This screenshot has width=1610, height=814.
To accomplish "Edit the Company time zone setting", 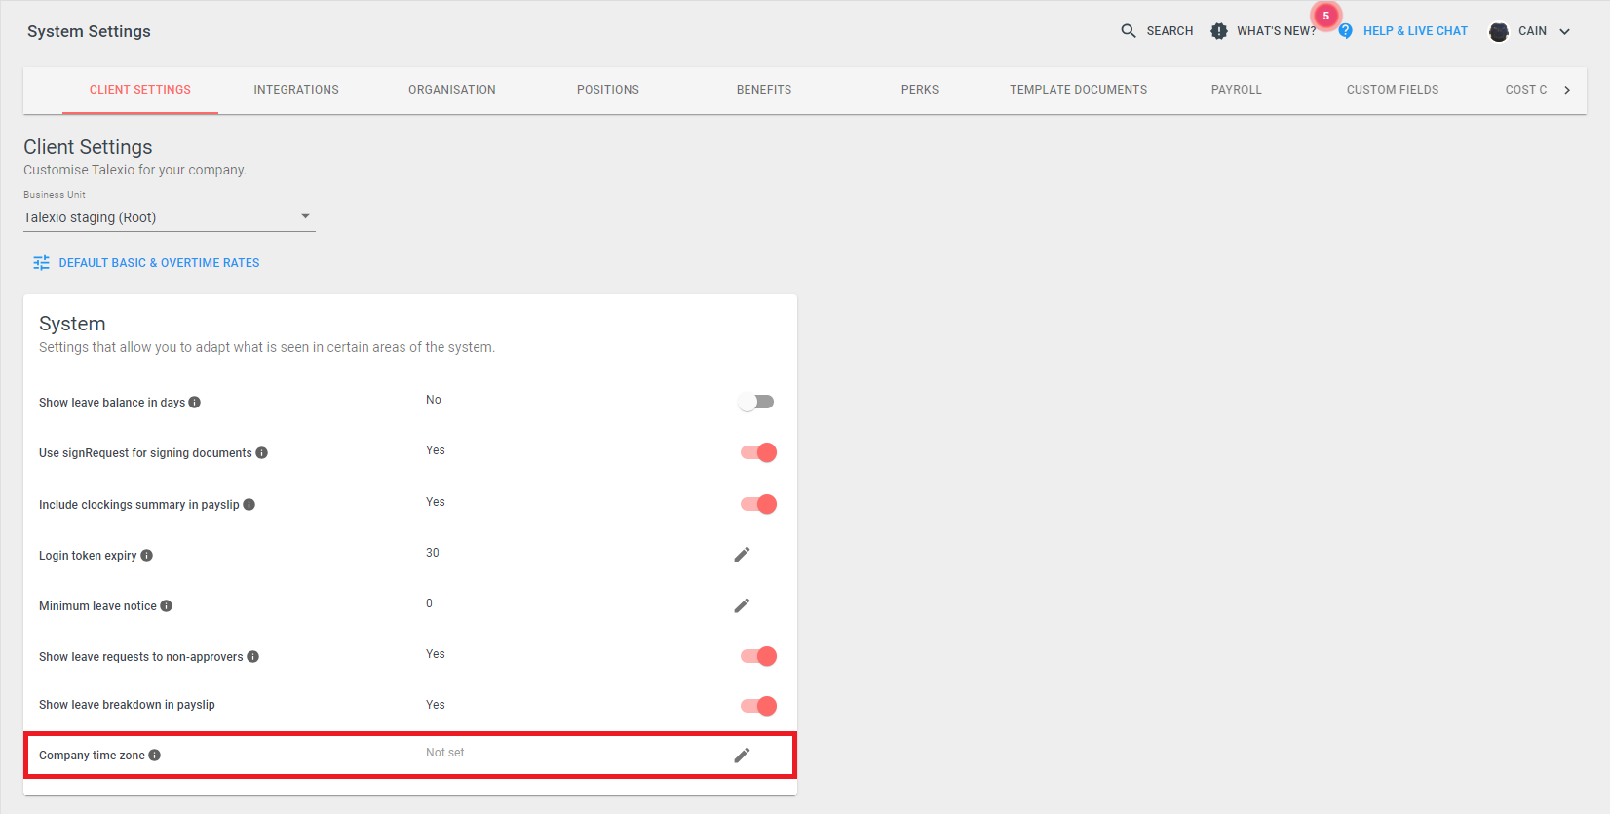I will (742, 756).
